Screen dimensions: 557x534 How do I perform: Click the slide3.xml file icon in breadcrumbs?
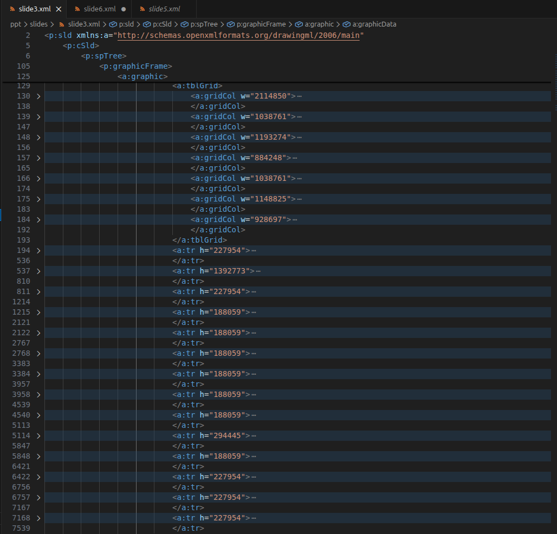pos(61,24)
